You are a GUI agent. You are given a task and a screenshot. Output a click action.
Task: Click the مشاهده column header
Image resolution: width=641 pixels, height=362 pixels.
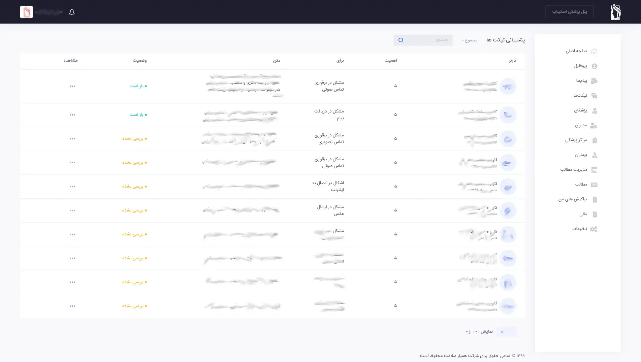[x=71, y=61]
